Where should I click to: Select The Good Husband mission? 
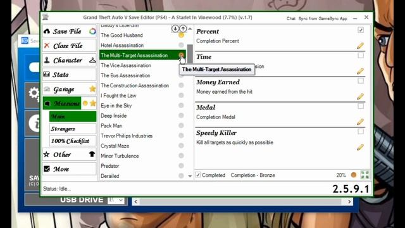142,35
